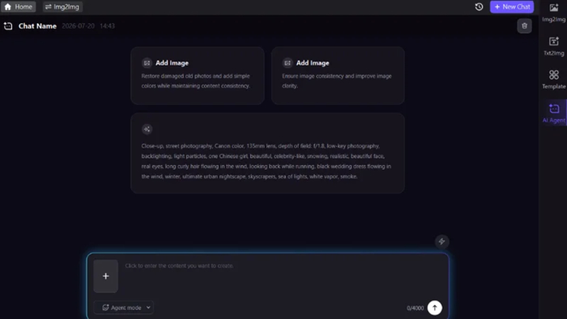Open the Agent mode dropdown
This screenshot has height=319, width=567.
(x=123, y=308)
